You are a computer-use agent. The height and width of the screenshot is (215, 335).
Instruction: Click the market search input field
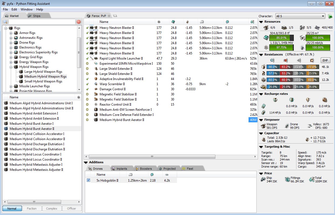click(42, 22)
